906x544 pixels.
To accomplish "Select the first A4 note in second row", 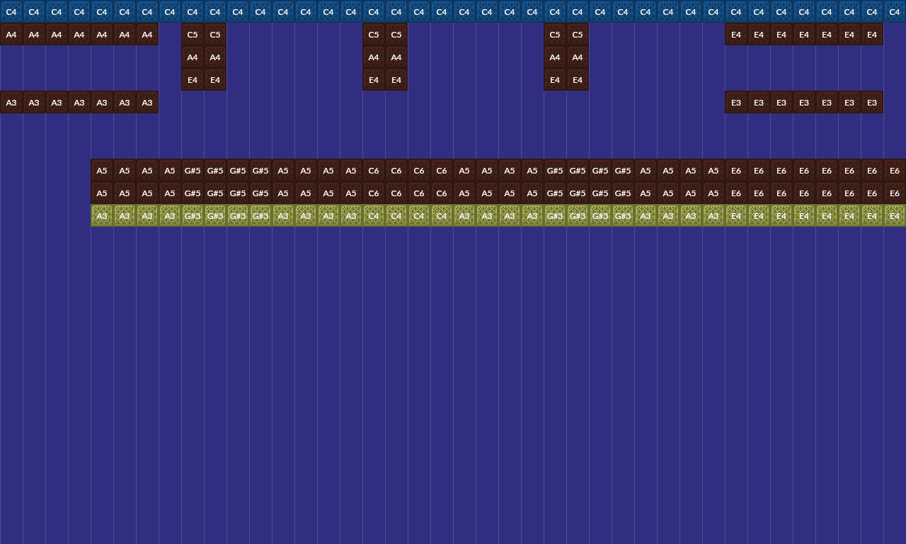I will (x=11, y=34).
